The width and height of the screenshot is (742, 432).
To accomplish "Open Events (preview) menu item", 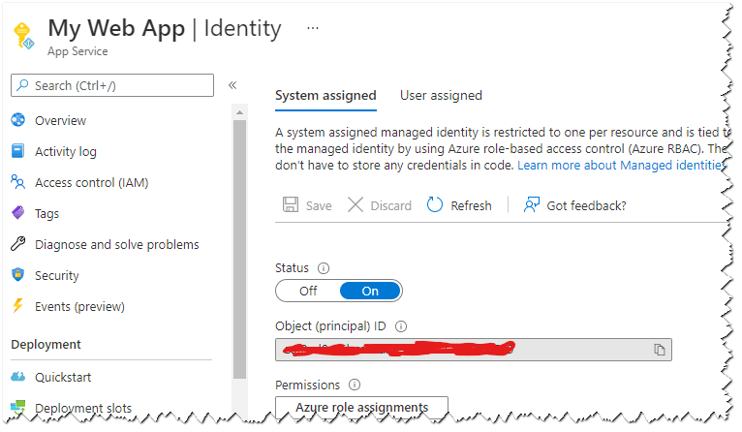I will [79, 307].
